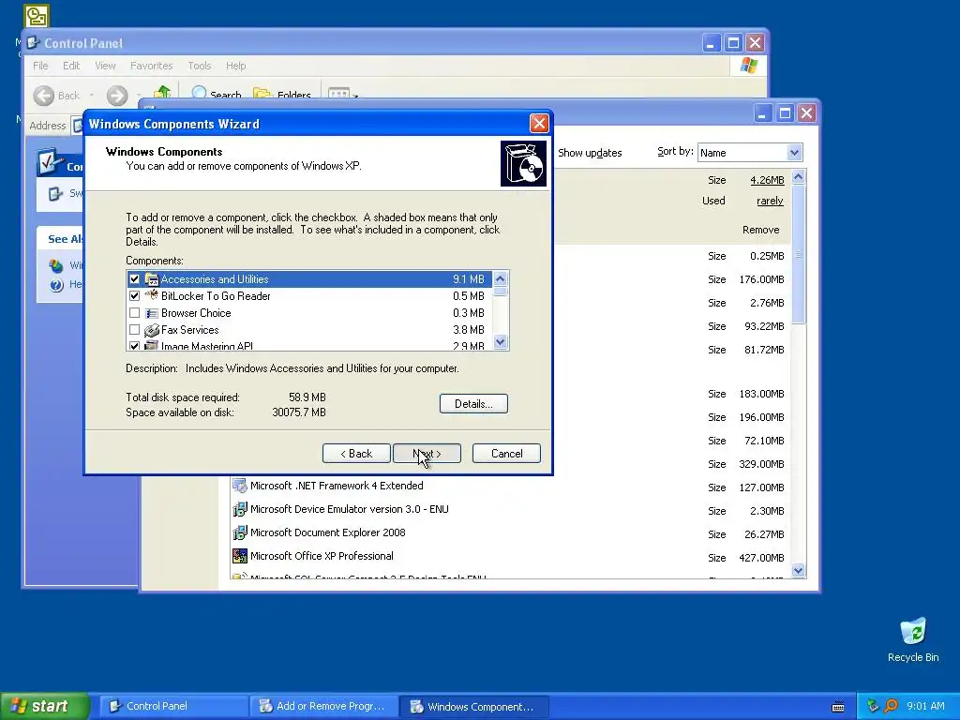The height and width of the screenshot is (720, 960).
Task: Open the Tools menu in Control Panel
Action: tap(199, 66)
